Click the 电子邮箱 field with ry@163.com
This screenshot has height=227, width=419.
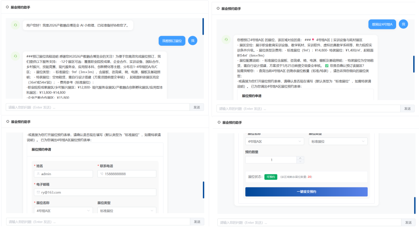(95, 192)
